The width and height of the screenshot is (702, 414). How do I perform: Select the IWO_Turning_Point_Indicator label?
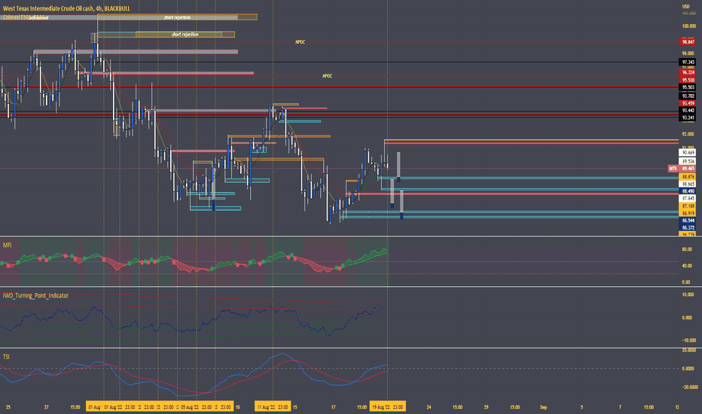[x=36, y=296]
